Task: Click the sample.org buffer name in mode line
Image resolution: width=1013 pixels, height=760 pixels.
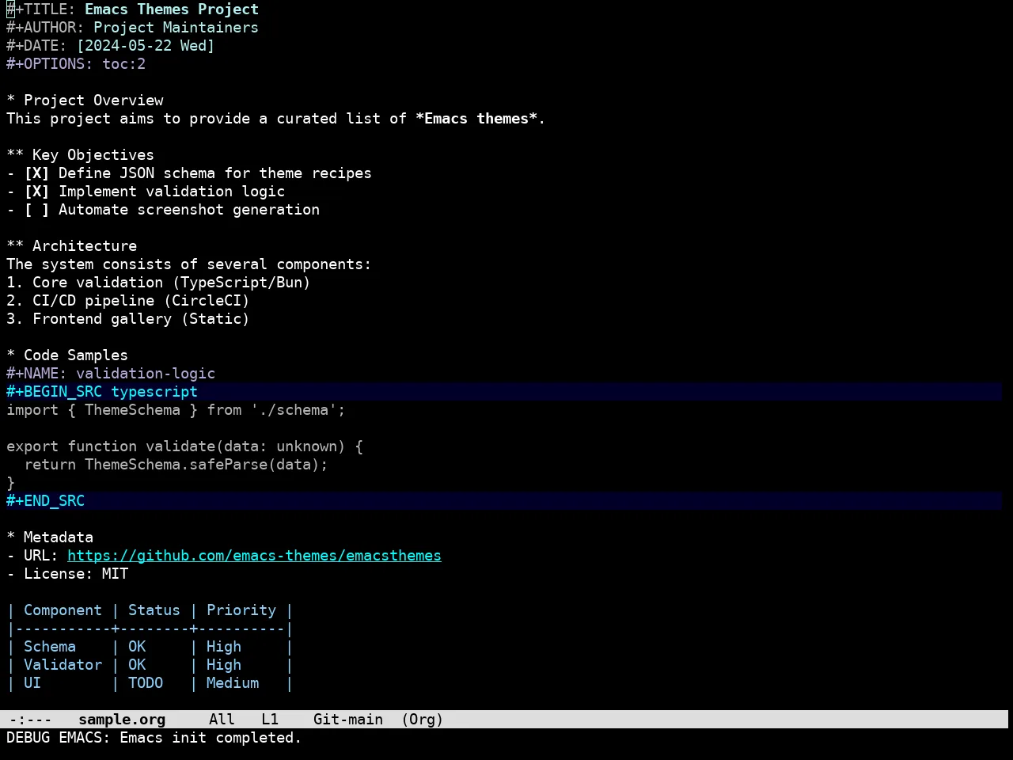Action: click(x=122, y=720)
